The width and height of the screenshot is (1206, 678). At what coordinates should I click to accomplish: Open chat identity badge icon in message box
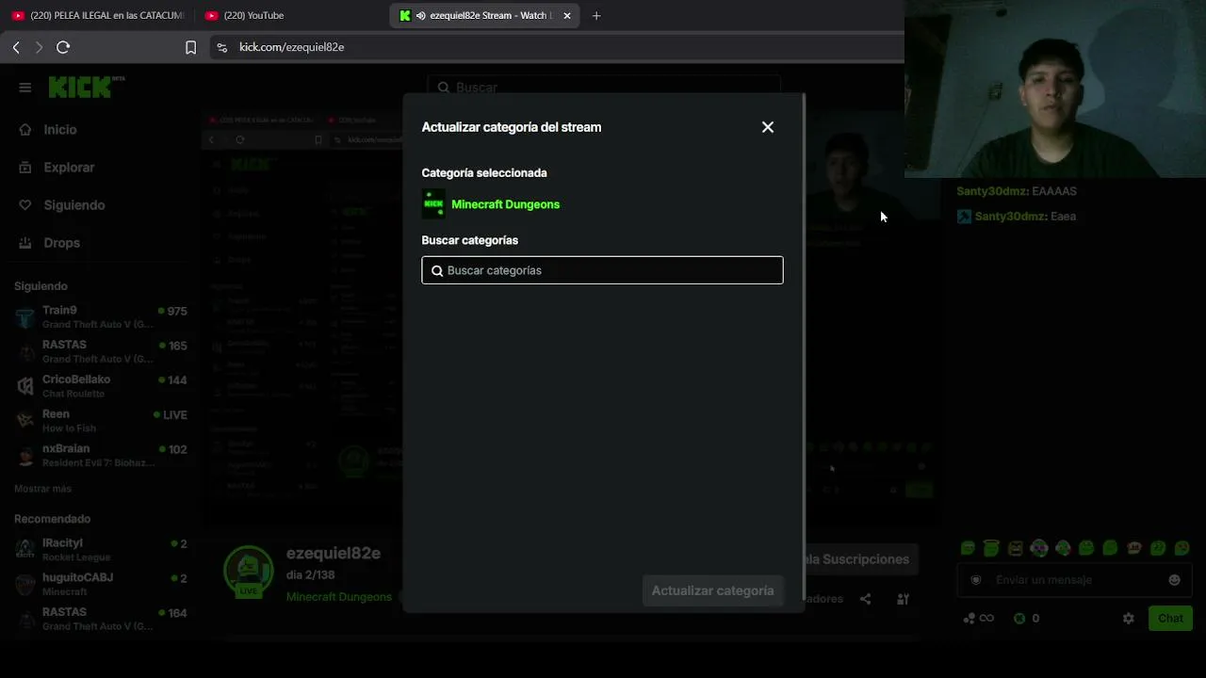976,580
